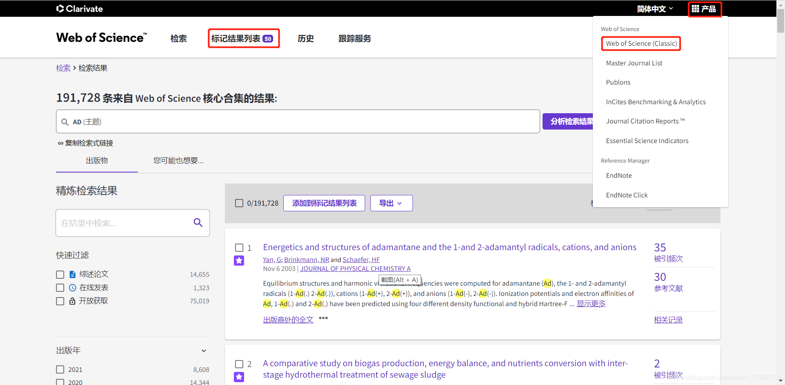Check the 2021 publication year checkbox
The height and width of the screenshot is (385, 785).
(60, 369)
